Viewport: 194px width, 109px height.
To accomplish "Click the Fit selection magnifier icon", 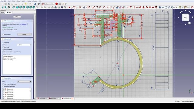I will [x=5, y=7].
